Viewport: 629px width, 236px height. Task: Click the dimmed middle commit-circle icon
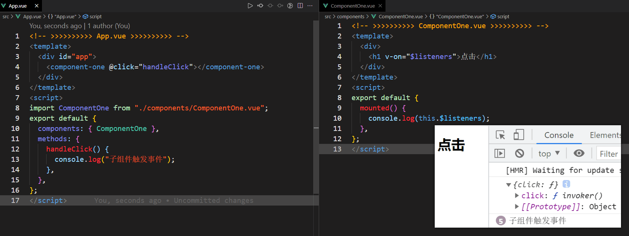[270, 6]
